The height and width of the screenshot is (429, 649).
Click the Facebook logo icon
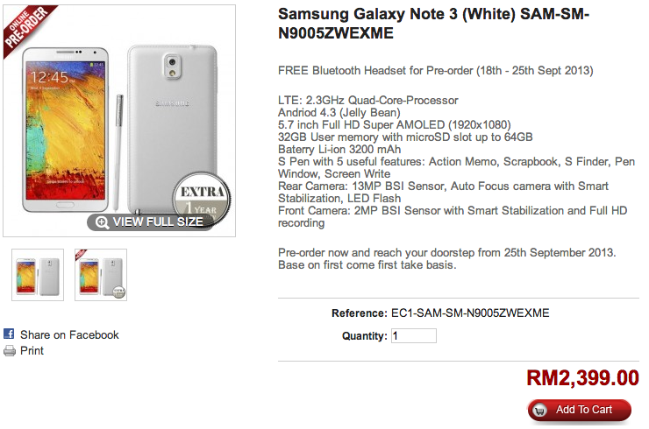[9, 334]
